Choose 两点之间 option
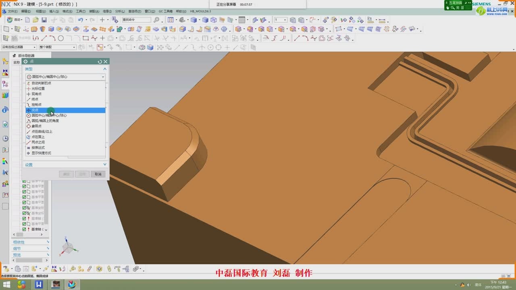516x290 pixels. (66, 142)
